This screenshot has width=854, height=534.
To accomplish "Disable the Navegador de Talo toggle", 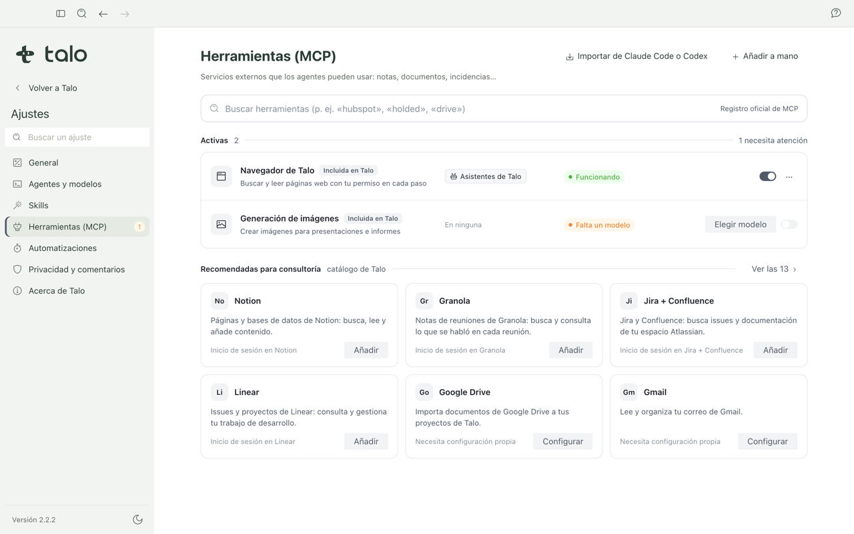I will [768, 176].
